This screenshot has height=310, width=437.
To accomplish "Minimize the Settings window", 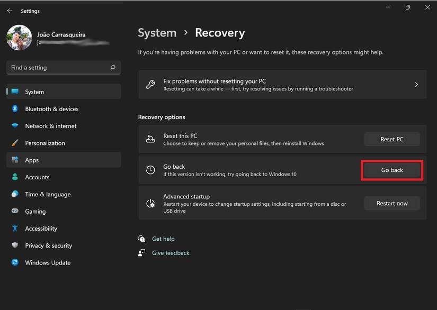I will click(x=388, y=7).
